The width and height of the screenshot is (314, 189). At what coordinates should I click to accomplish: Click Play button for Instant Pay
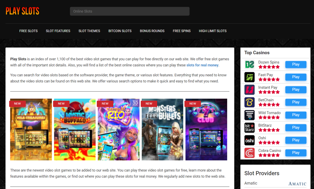(x=296, y=89)
